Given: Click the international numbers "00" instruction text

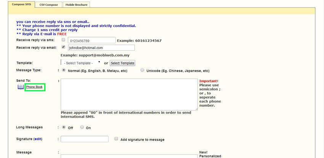Looking at the screenshot, I should [x=126, y=115].
